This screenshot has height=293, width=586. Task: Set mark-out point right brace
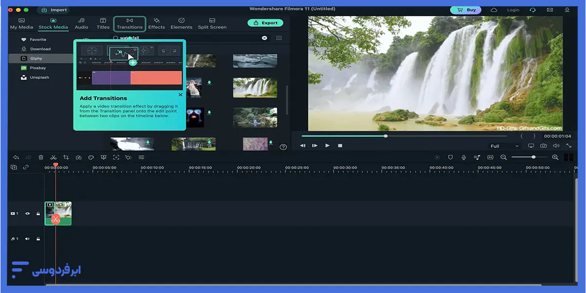(x=534, y=136)
